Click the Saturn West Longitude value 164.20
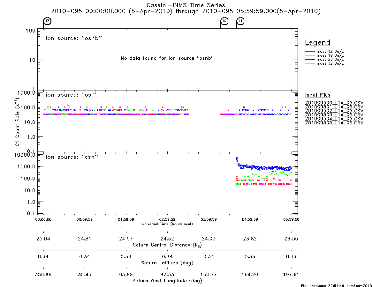The height and width of the screenshot is (287, 372). (250, 275)
